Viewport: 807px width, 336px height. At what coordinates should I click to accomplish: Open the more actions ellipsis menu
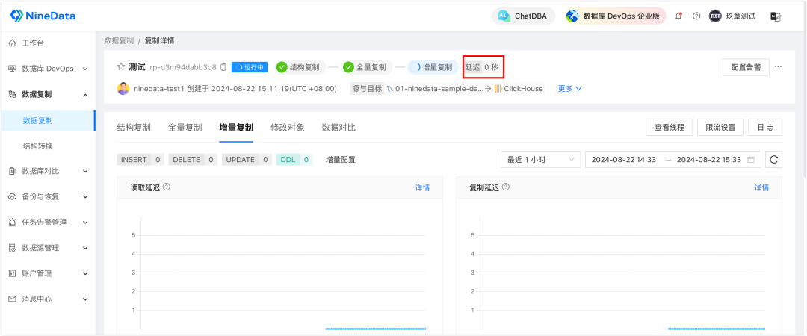click(778, 67)
